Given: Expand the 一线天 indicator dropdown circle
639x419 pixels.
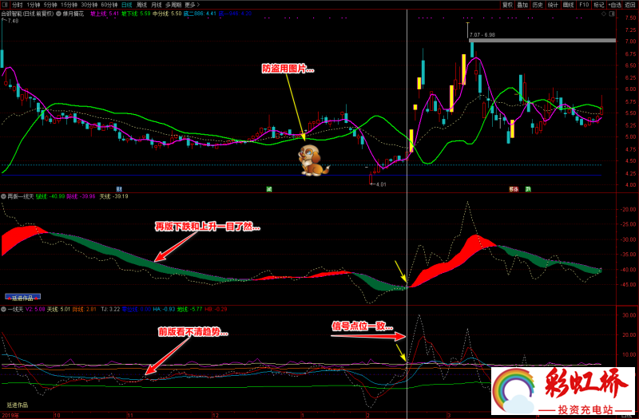Looking at the screenshot, I should (x=4, y=310).
